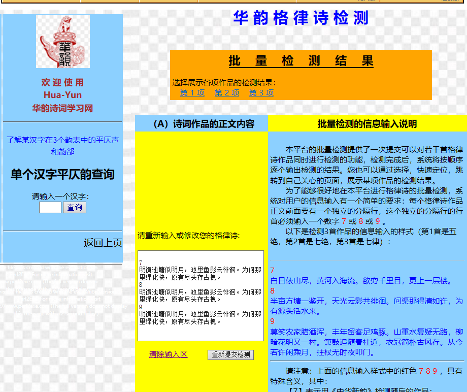This screenshot has height=392, width=467.
Task: Select the 批量检测的信息输入说明 column header
Action: tap(367, 124)
